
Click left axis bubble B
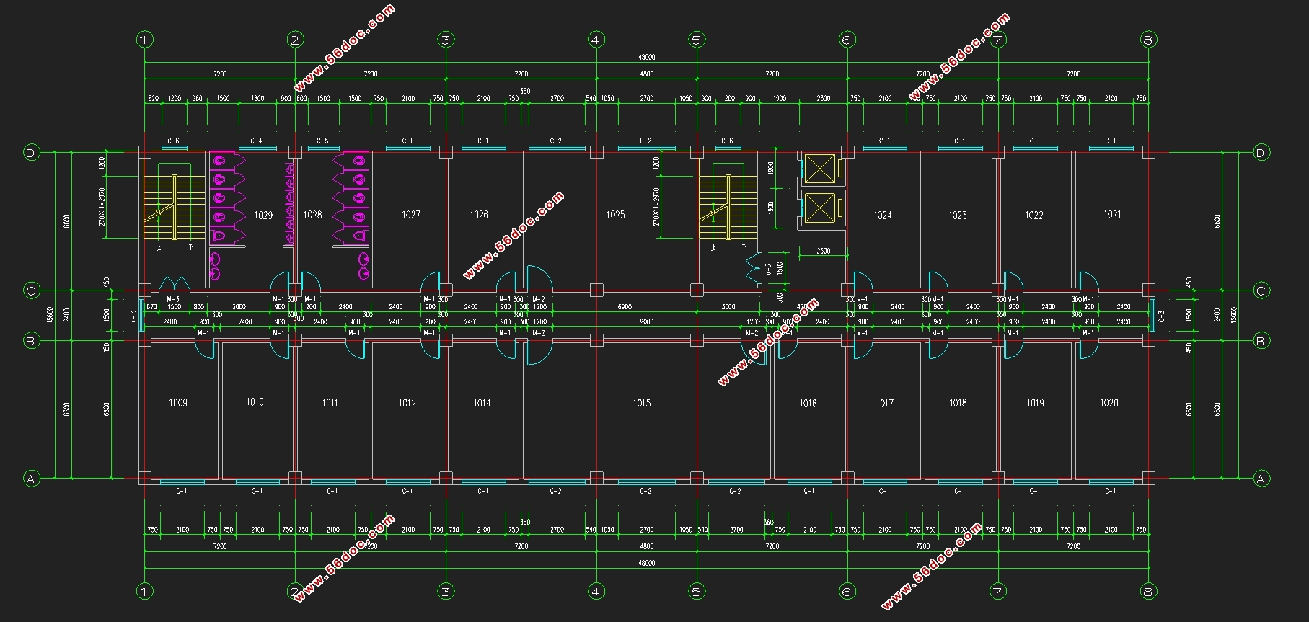(x=31, y=341)
